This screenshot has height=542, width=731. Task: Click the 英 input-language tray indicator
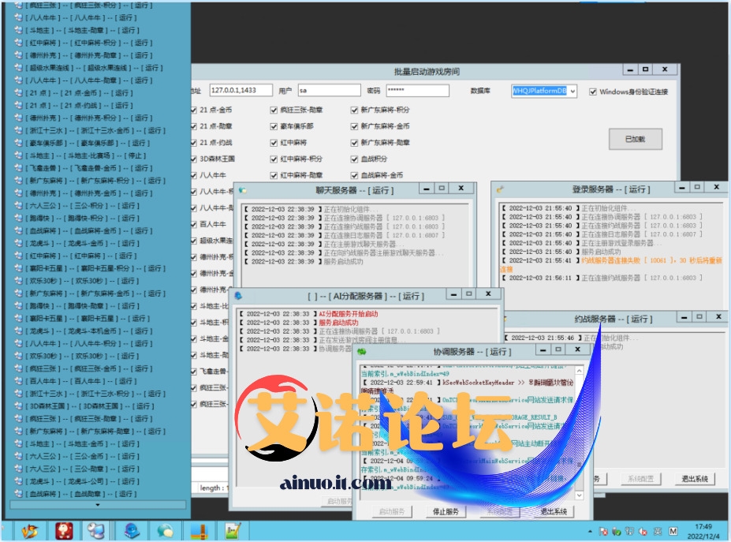(x=658, y=531)
